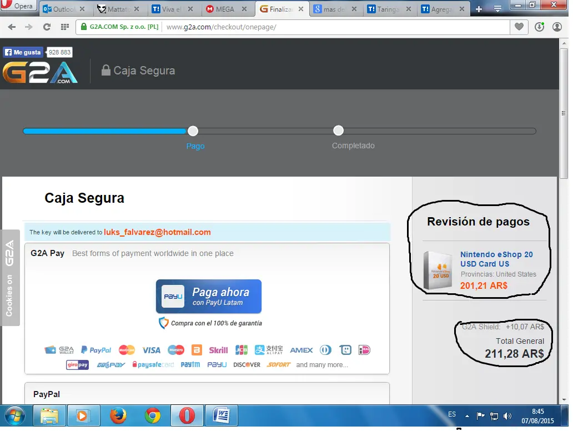Select the iDEAL payment icon
The image size is (573, 431).
364,350
